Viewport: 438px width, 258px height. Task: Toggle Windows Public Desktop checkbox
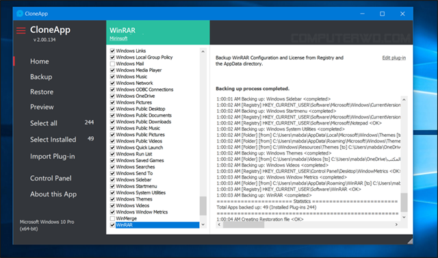tap(112, 109)
